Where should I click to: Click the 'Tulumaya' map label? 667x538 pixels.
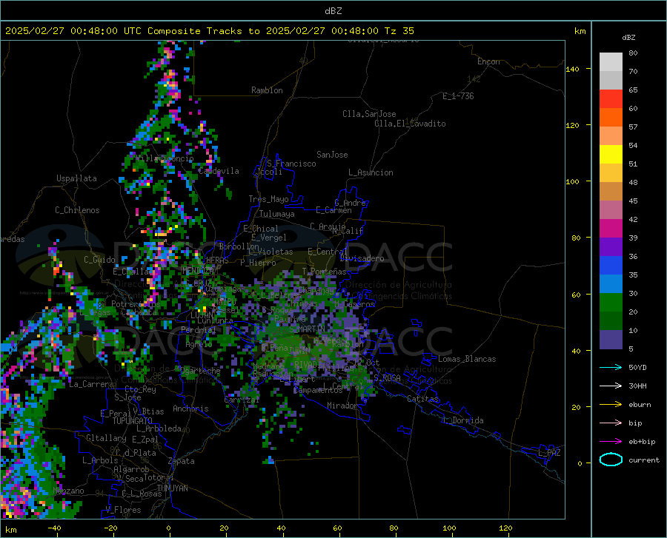tap(277, 214)
